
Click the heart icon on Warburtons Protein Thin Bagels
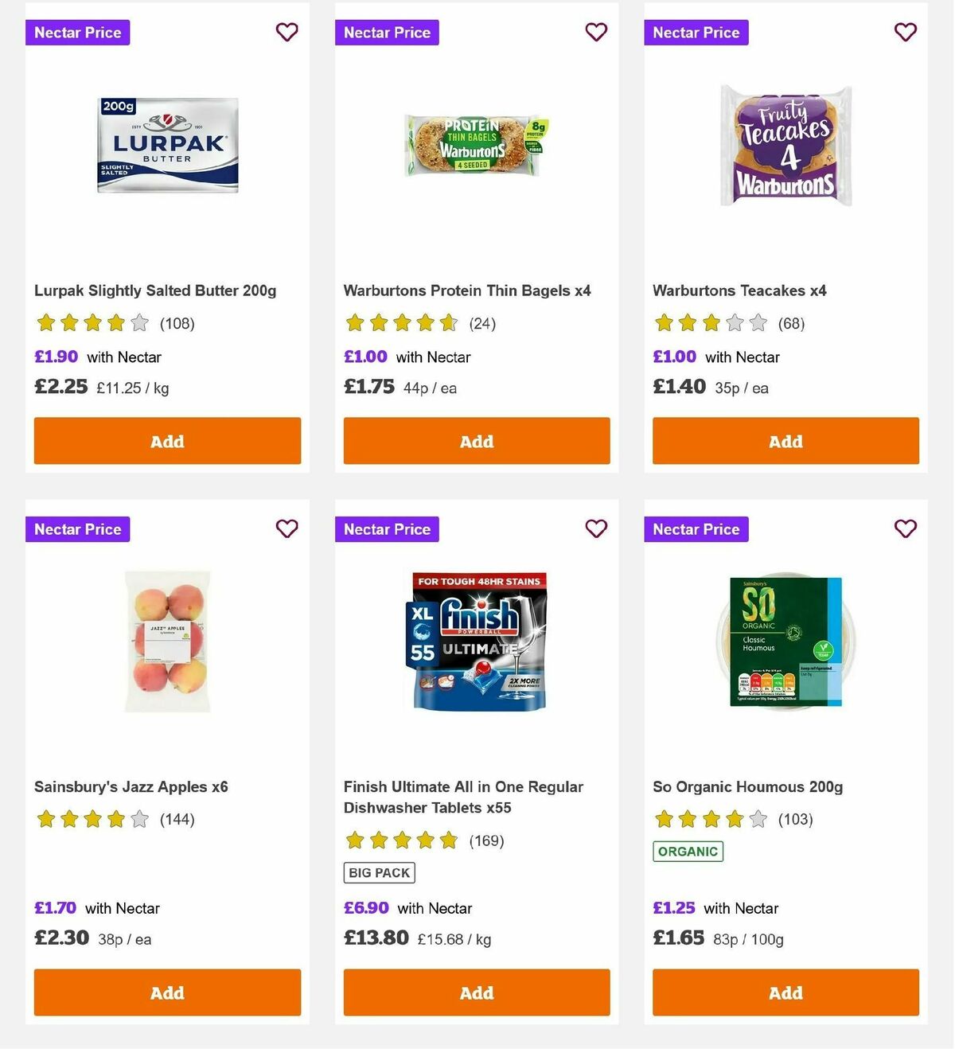click(596, 32)
